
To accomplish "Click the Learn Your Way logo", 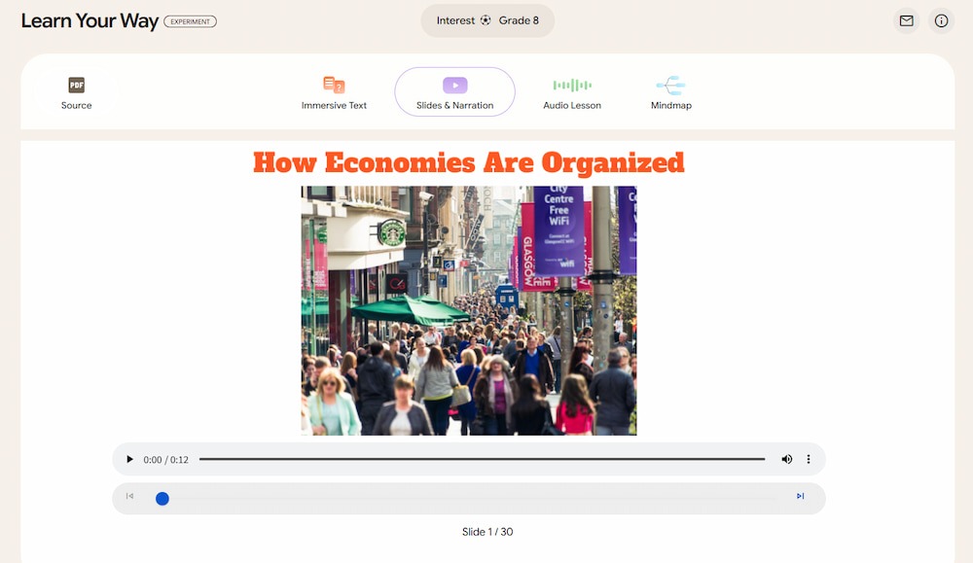I will pos(90,21).
